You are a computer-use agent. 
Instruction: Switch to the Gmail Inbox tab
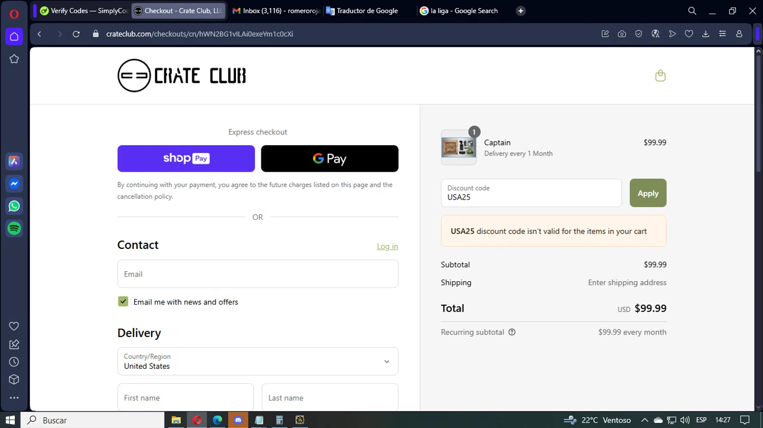(x=276, y=11)
